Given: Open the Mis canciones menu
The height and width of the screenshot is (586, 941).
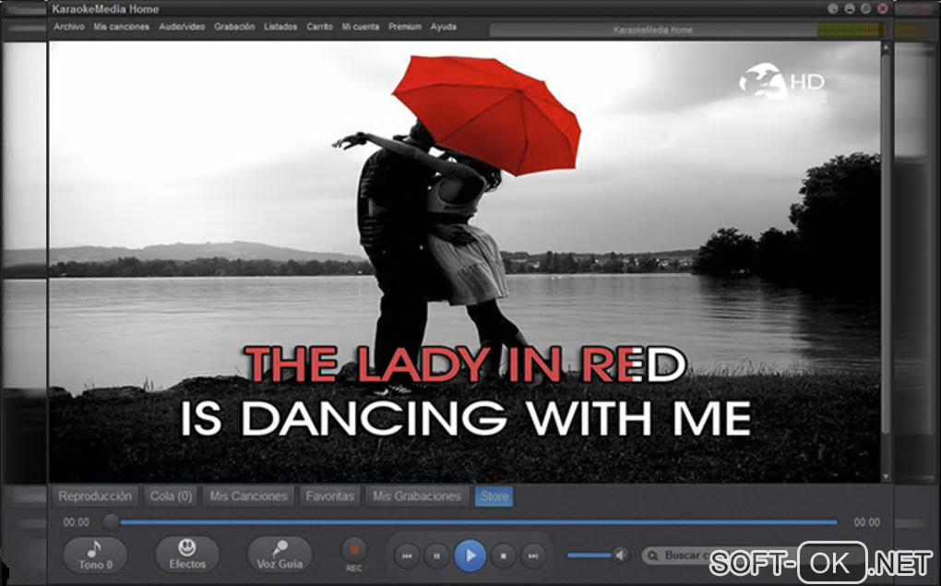Looking at the screenshot, I should click(121, 27).
